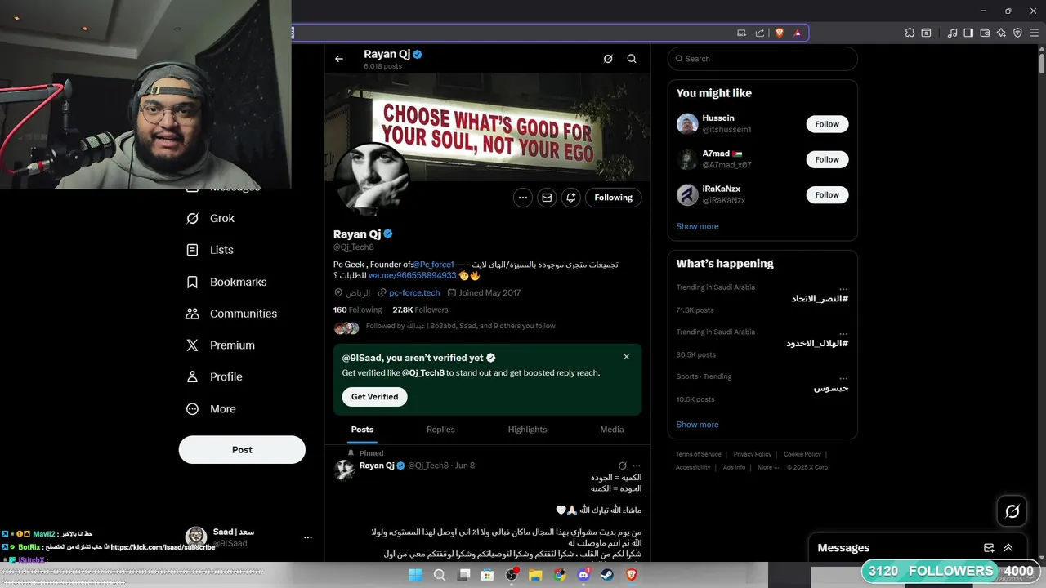Screen dimensions: 1046x588
Task: Expand the Messages drawer with double chevron
Action: (x=1008, y=548)
